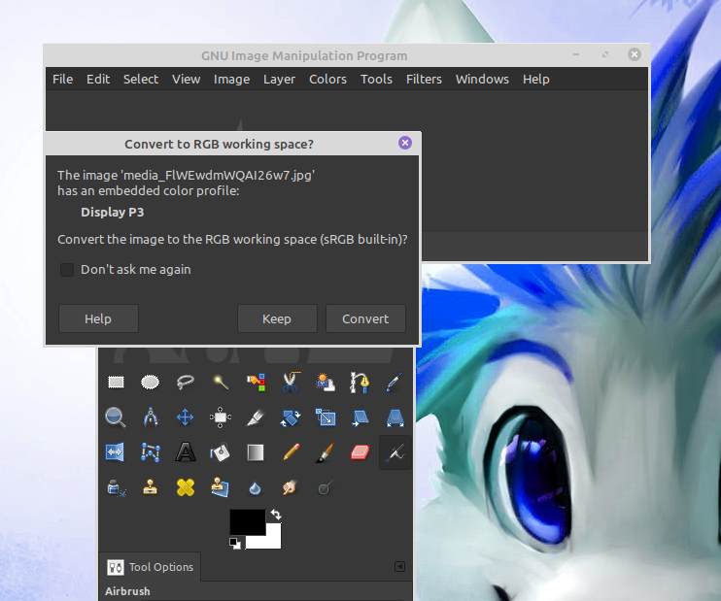
Task: Pick the Smudge finger tool
Action: coord(290,487)
